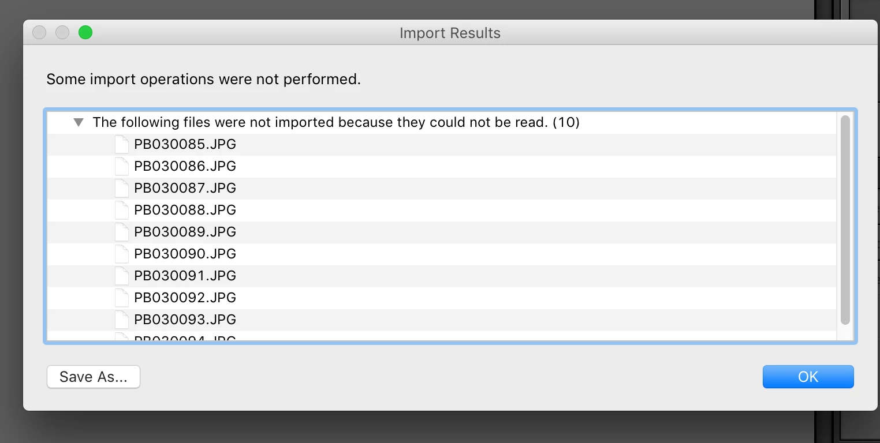880x443 pixels.
Task: Click file icon next to PB030085.JPG
Action: pyautogui.click(x=121, y=144)
